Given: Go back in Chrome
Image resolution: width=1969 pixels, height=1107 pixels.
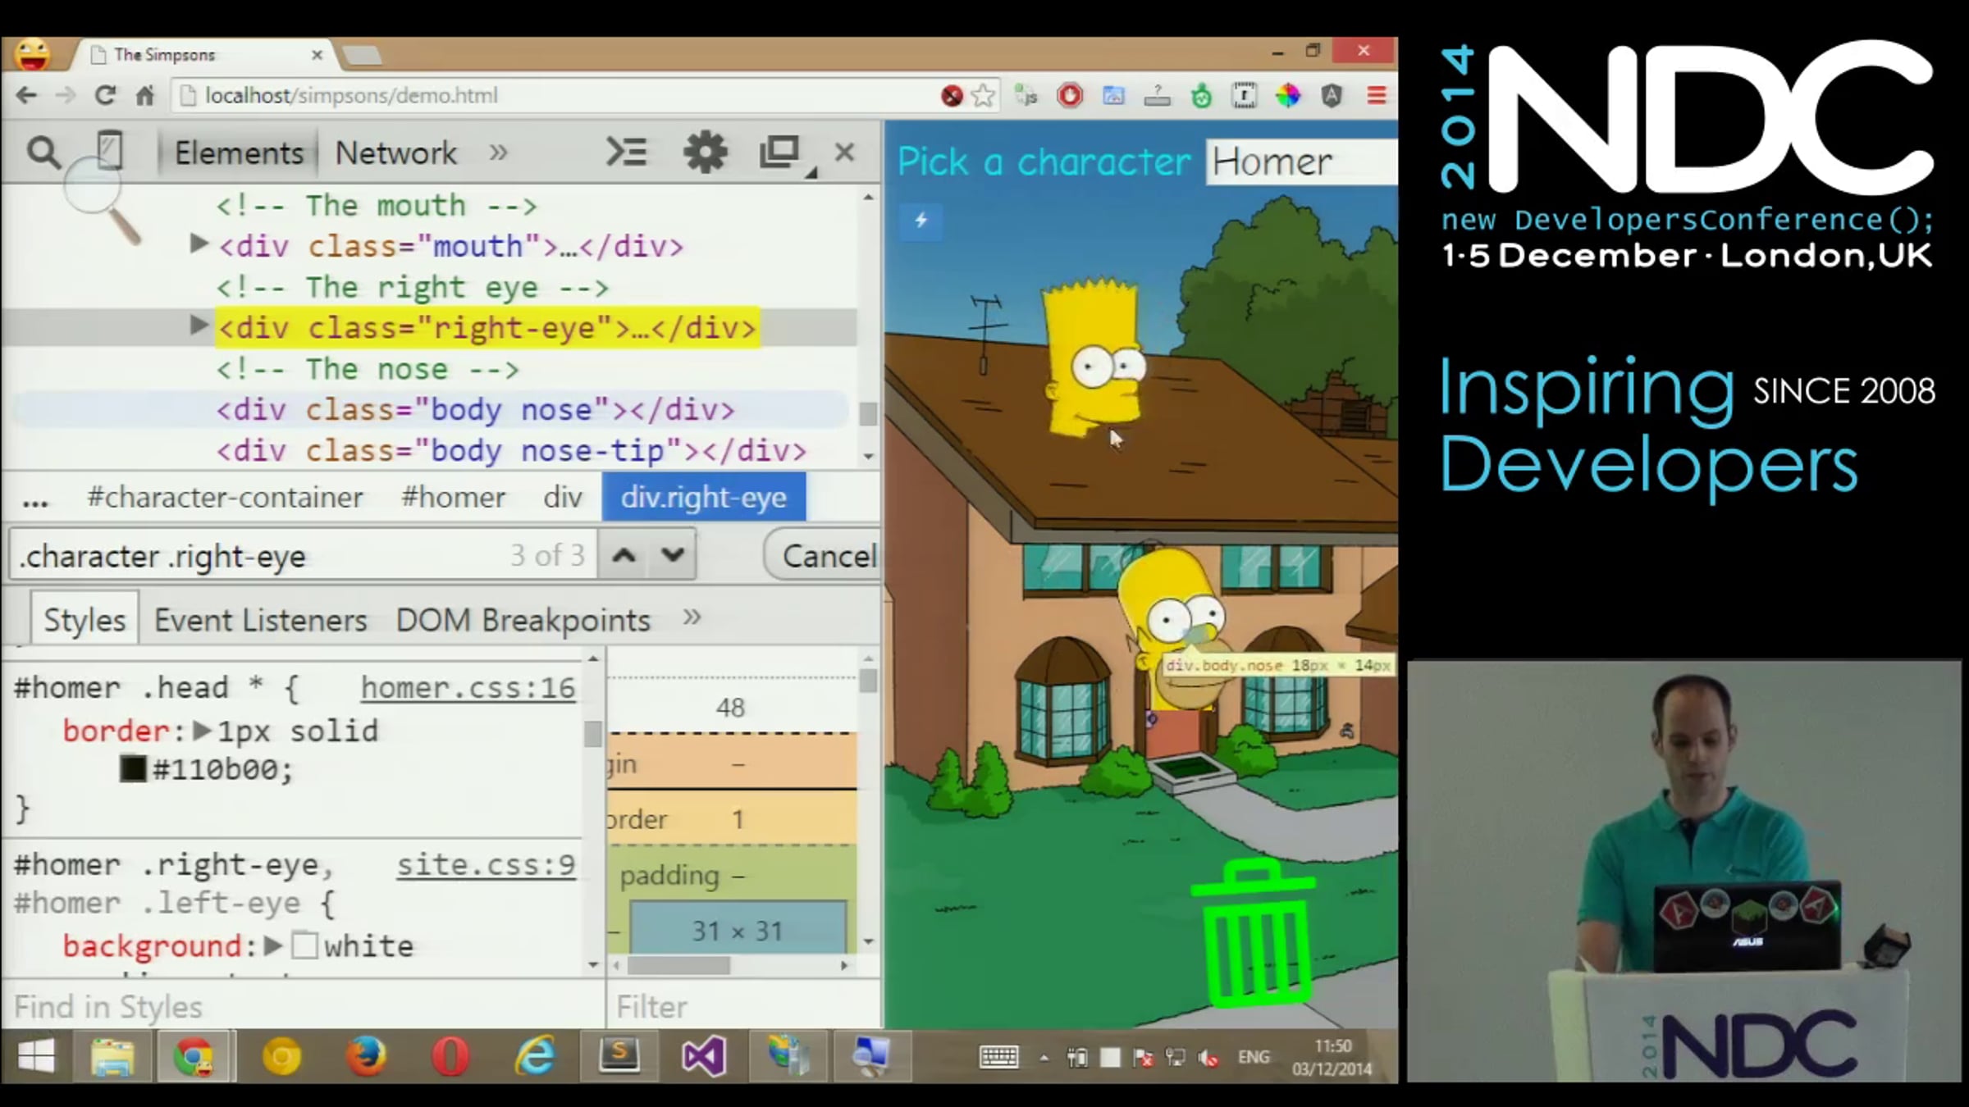Looking at the screenshot, I should [26, 96].
